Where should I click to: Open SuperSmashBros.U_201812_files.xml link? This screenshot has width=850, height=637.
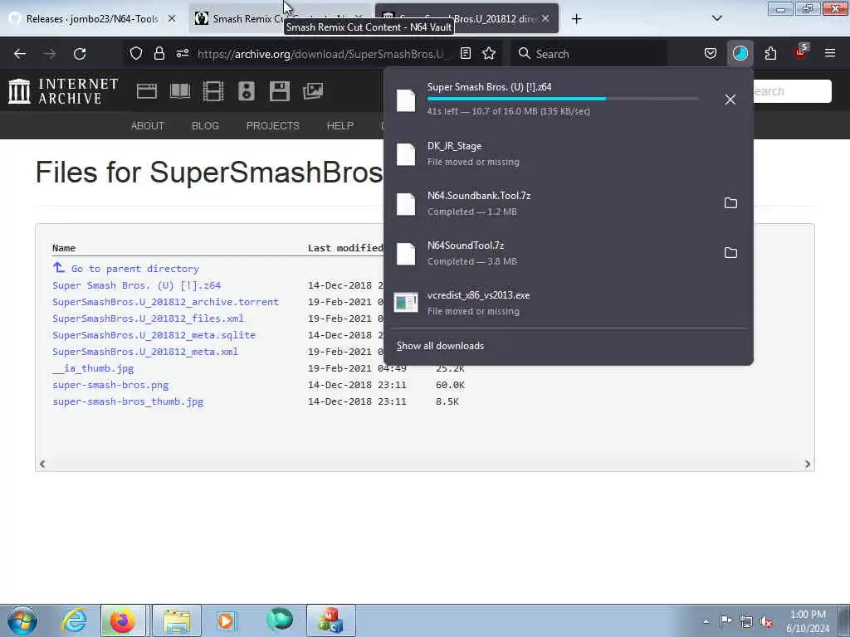tap(148, 318)
